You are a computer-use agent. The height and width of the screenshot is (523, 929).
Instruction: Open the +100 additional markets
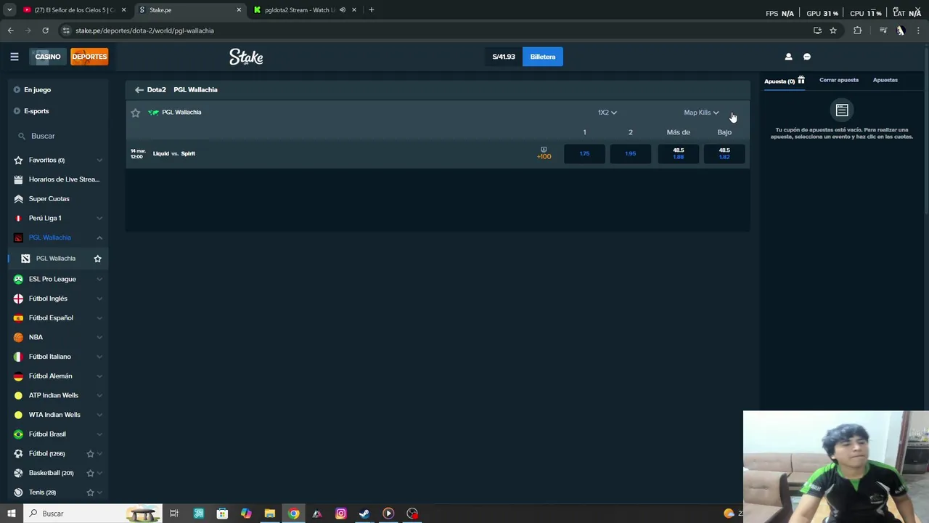coord(544,153)
